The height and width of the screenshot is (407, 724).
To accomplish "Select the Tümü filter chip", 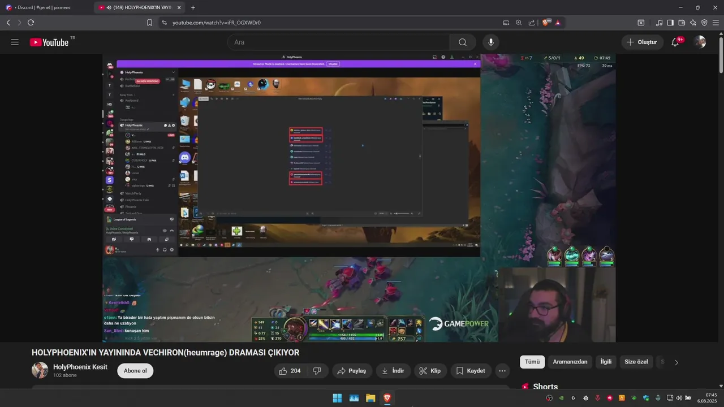I will (x=532, y=362).
